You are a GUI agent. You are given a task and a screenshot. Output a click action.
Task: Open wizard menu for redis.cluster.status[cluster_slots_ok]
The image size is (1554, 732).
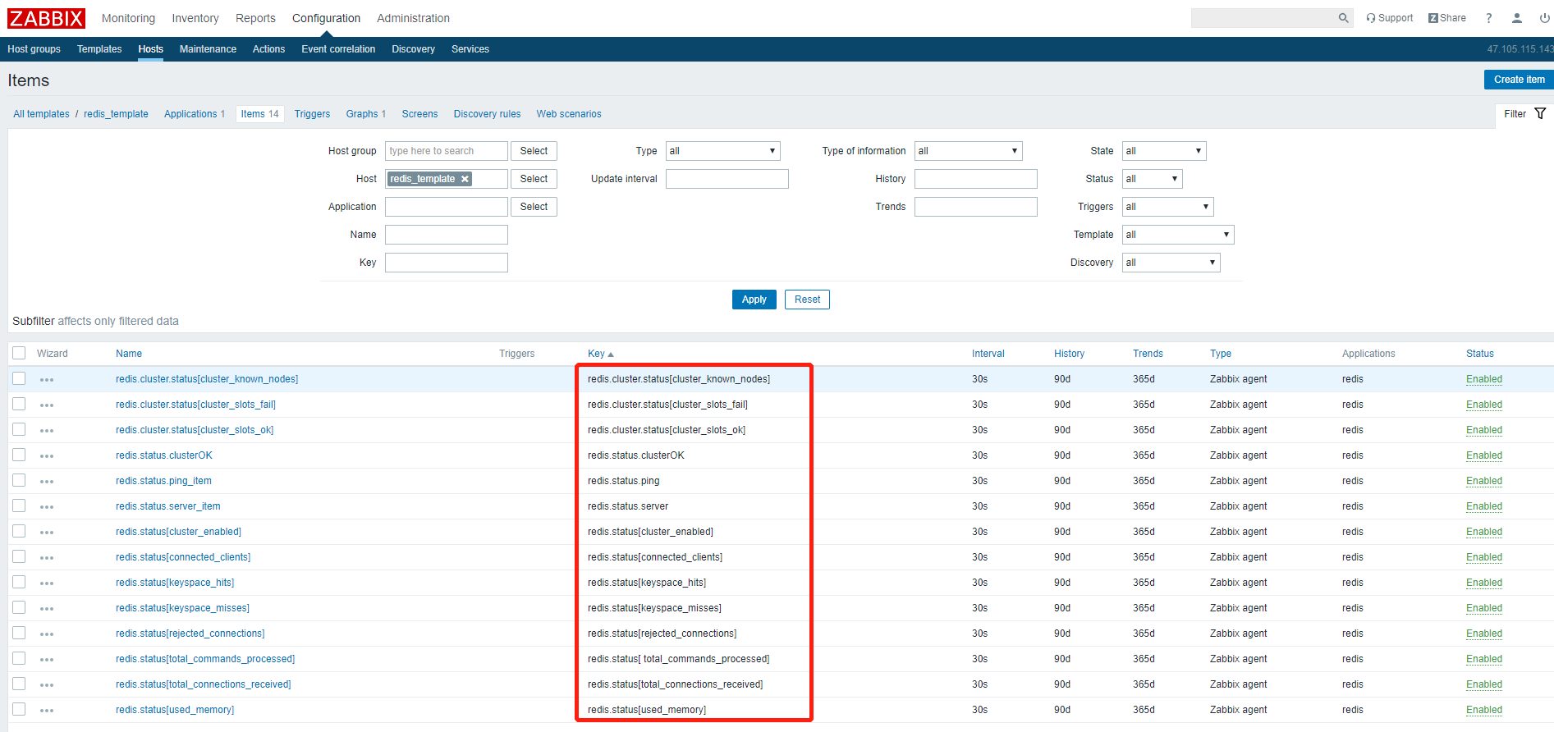tap(47, 431)
